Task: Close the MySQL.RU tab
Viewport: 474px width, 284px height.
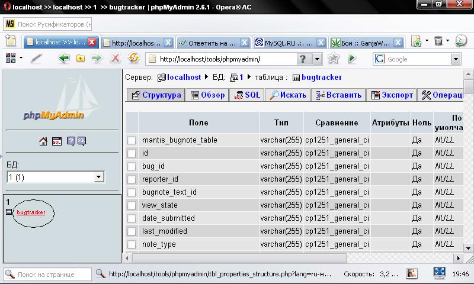Action: pyautogui.click(x=321, y=43)
